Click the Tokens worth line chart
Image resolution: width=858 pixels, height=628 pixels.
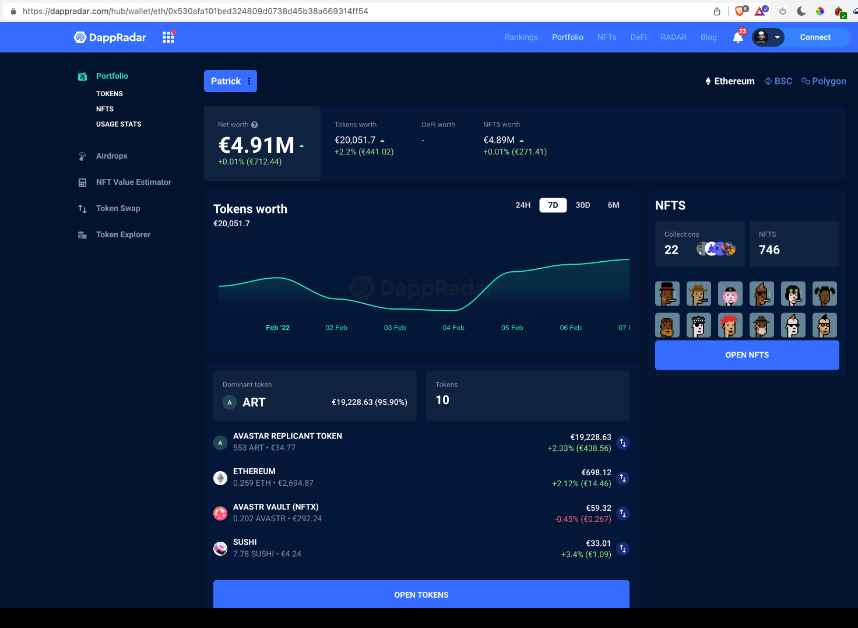424,286
